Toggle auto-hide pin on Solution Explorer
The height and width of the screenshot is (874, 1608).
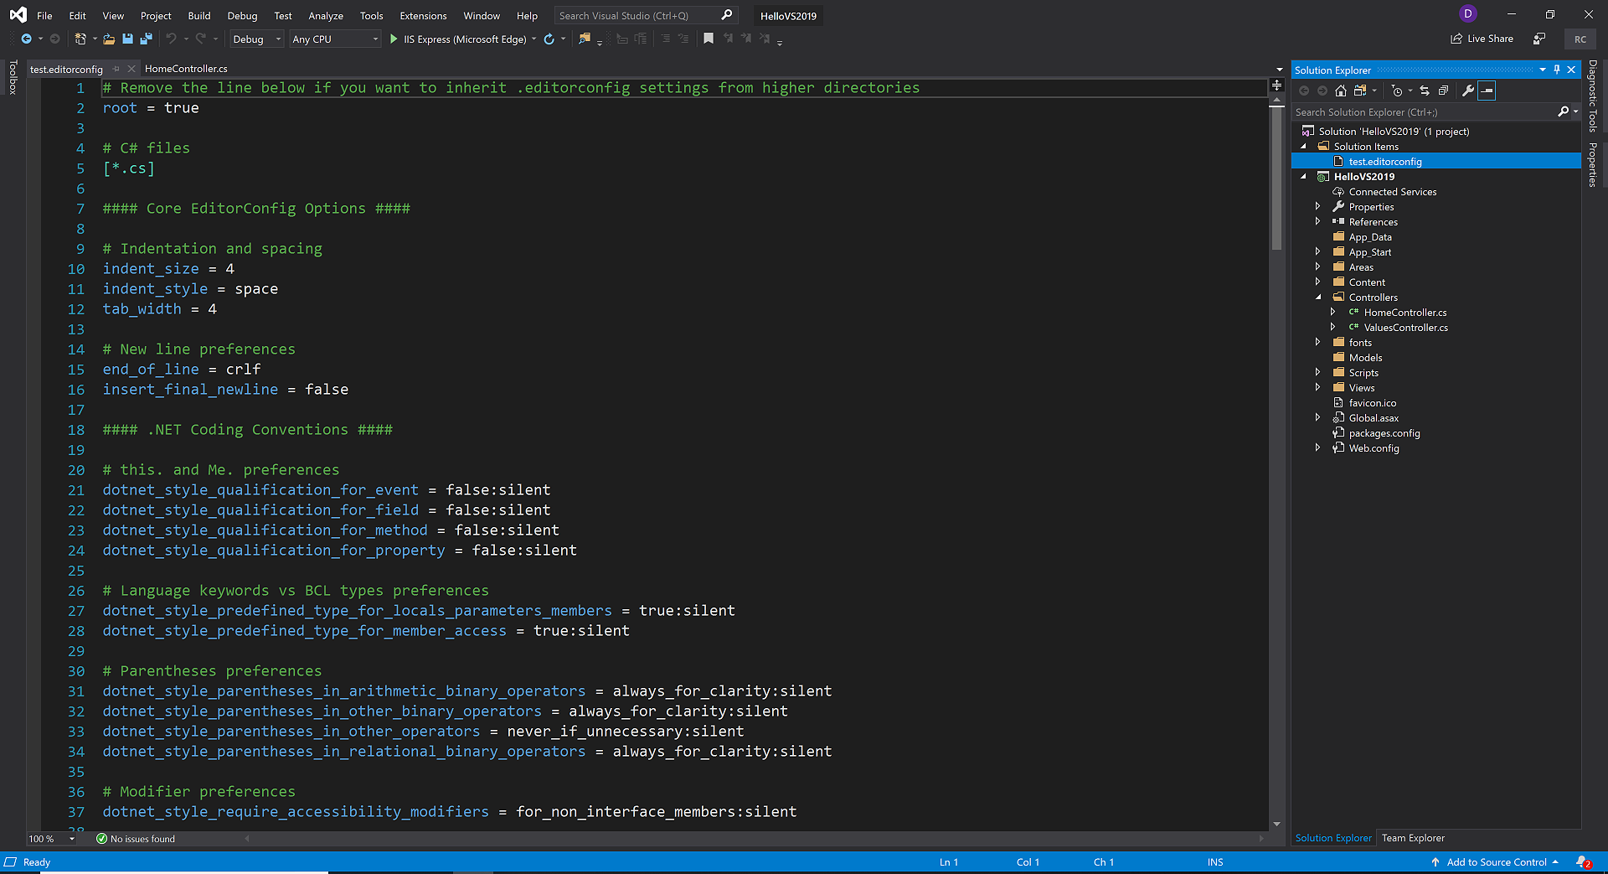(1557, 70)
